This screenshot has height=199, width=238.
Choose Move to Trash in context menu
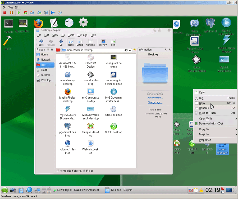click(x=215, y=113)
